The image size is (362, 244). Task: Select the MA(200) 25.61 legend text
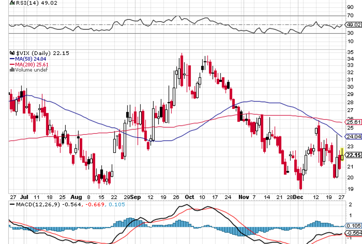[x=29, y=65]
